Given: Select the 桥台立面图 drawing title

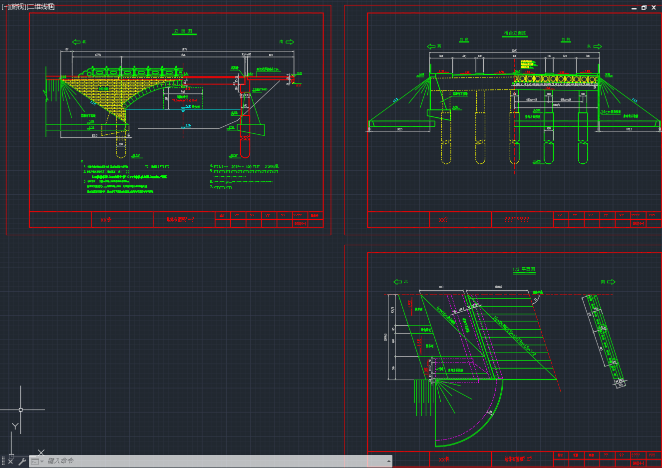Looking at the screenshot, I should click(515, 33).
